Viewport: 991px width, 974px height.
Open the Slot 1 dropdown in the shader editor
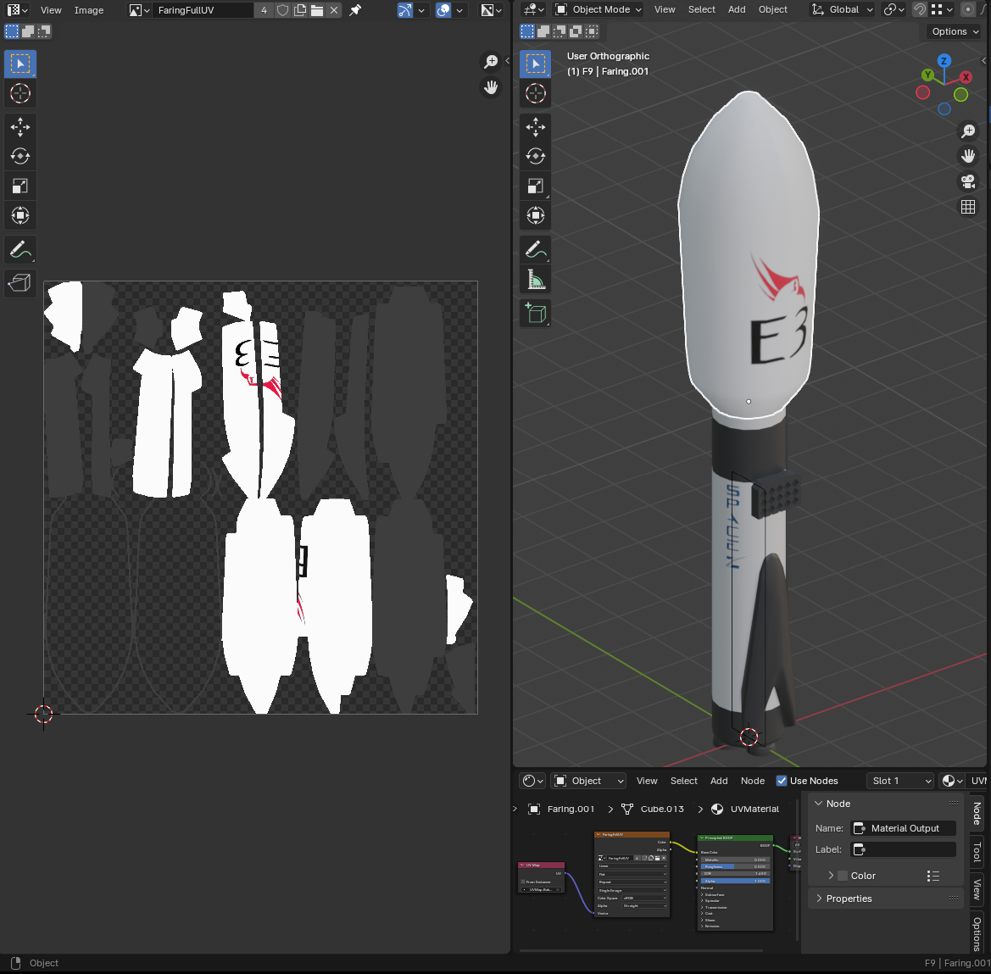tap(900, 781)
